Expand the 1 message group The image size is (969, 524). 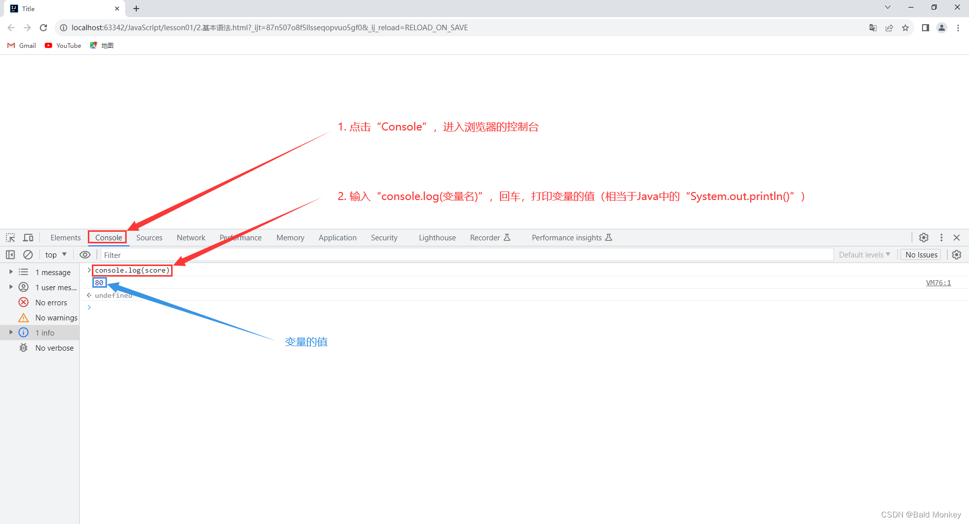pos(11,272)
